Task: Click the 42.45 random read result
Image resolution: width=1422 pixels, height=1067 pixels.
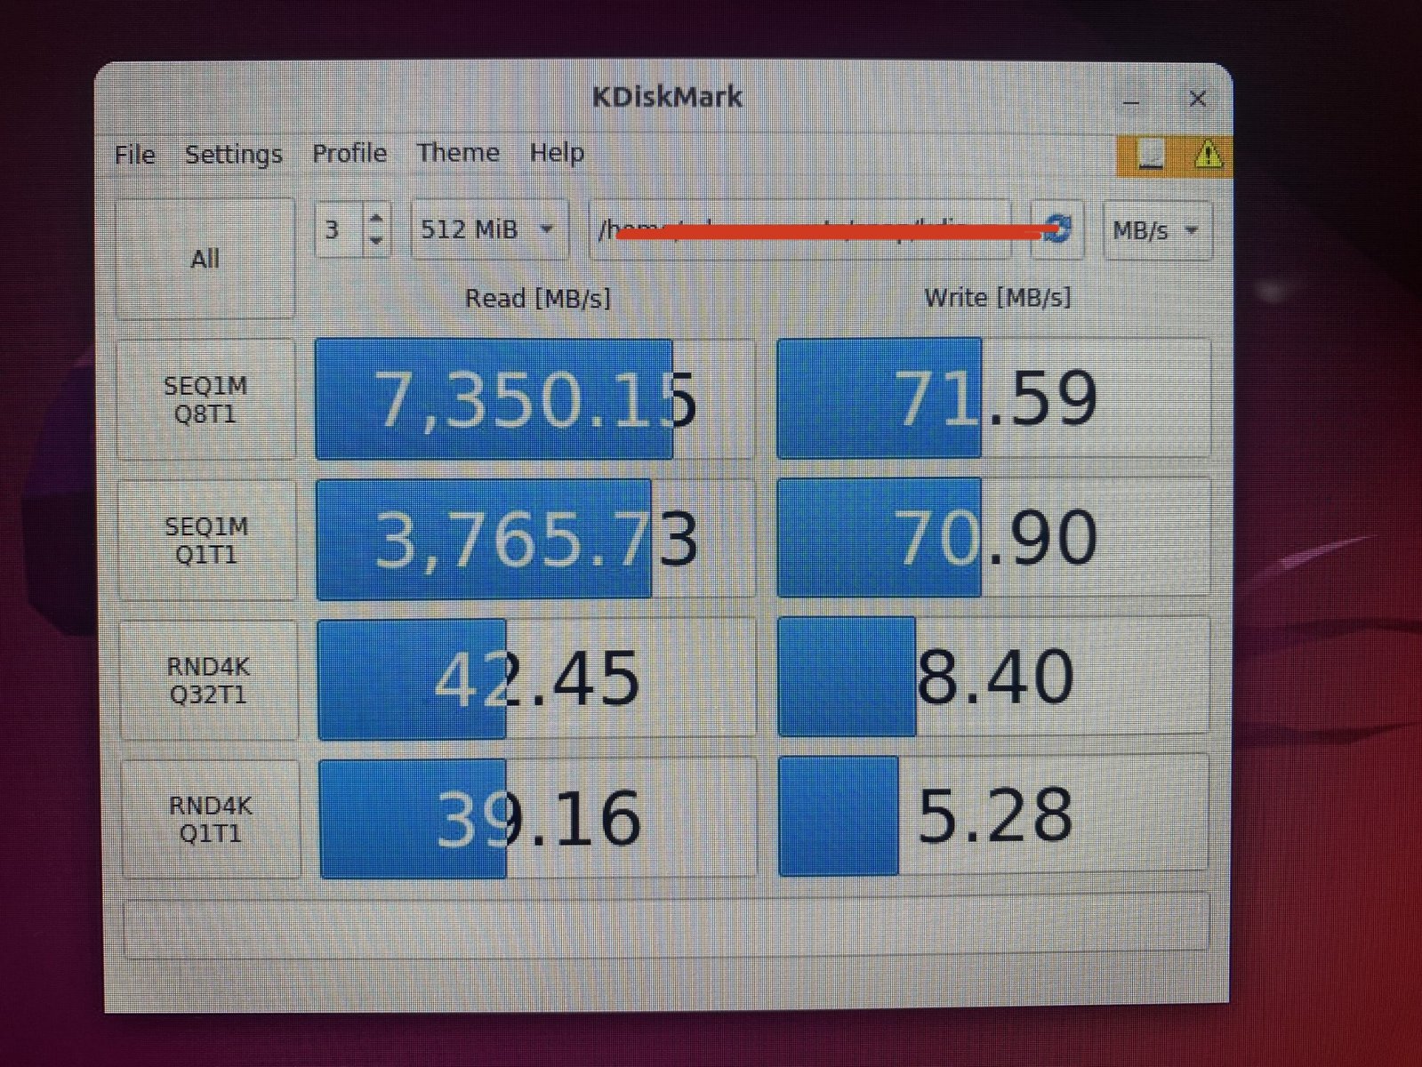Action: point(536,679)
